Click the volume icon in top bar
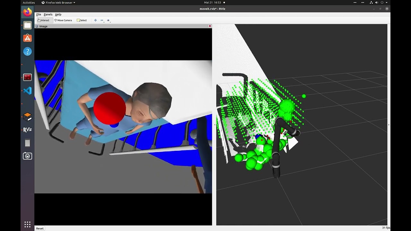This screenshot has width=411, height=231. pos(377,3)
